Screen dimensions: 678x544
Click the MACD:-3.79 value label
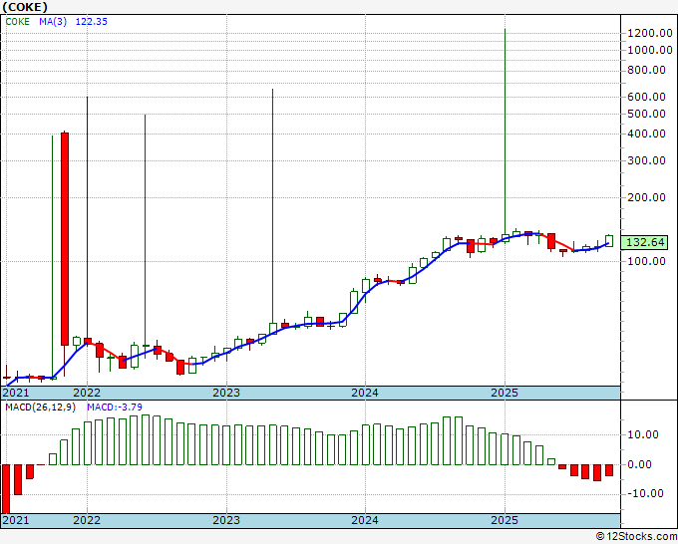click(114, 408)
